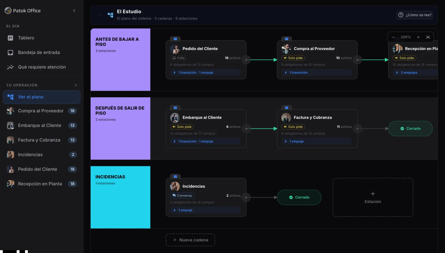Open the Tablero page

tap(42, 38)
